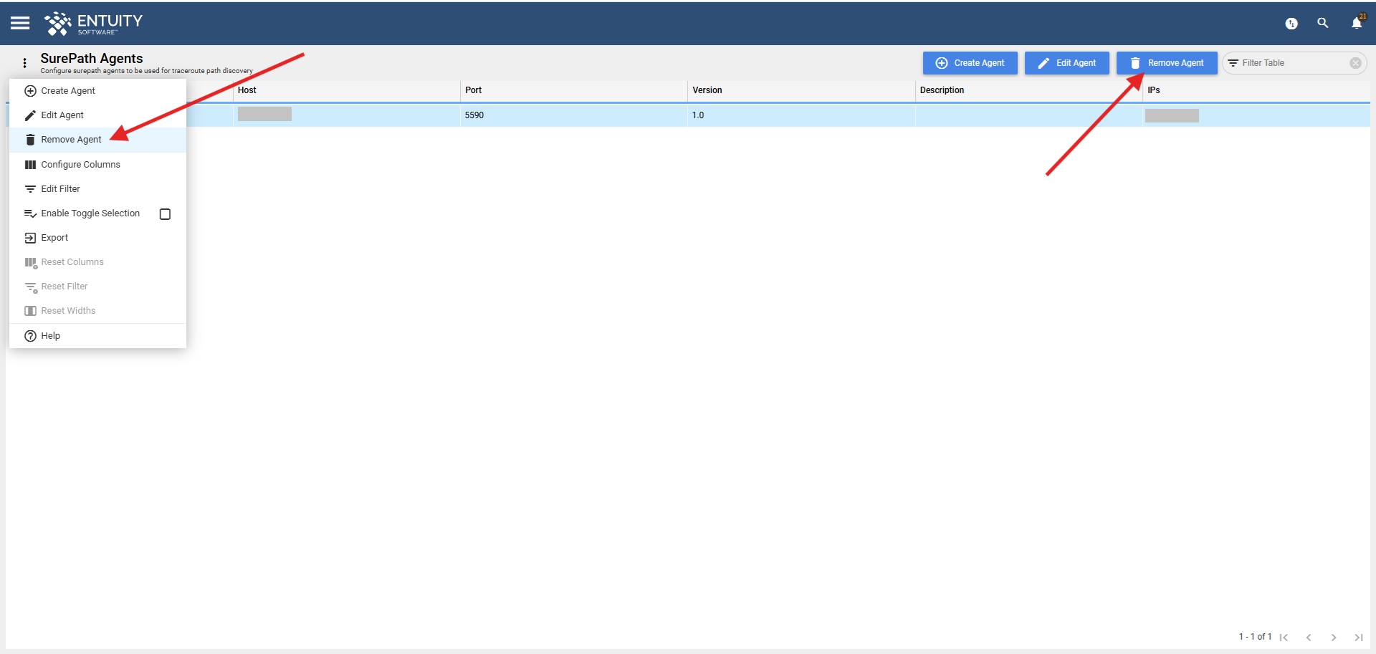This screenshot has width=1376, height=654.
Task: Click the blue Create Agent button
Action: [x=970, y=63]
